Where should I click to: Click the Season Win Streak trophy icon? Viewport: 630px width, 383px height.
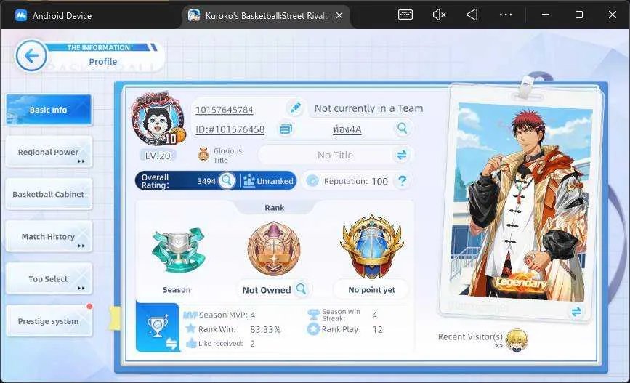pos(313,314)
